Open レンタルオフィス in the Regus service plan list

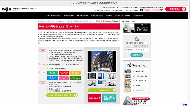pos(139,71)
